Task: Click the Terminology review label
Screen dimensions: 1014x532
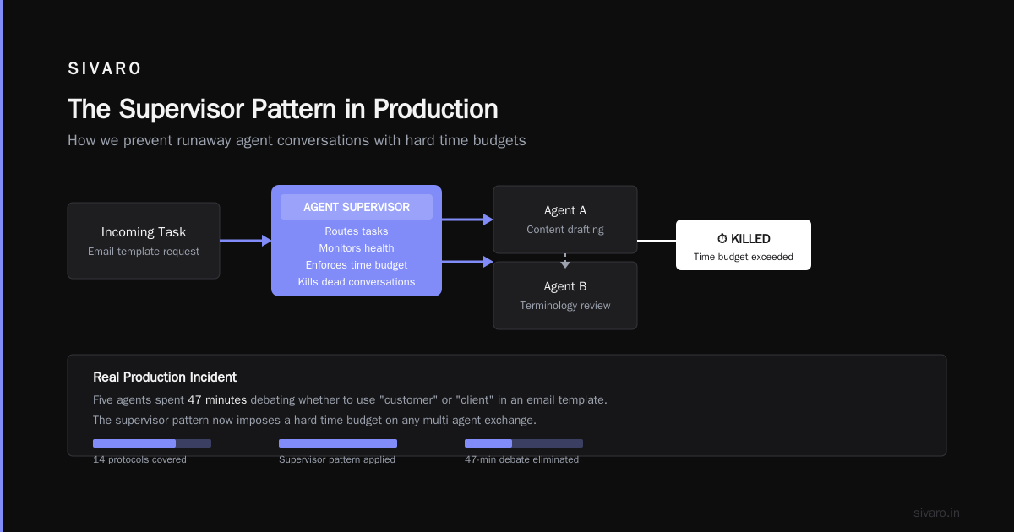Action: click(x=565, y=306)
